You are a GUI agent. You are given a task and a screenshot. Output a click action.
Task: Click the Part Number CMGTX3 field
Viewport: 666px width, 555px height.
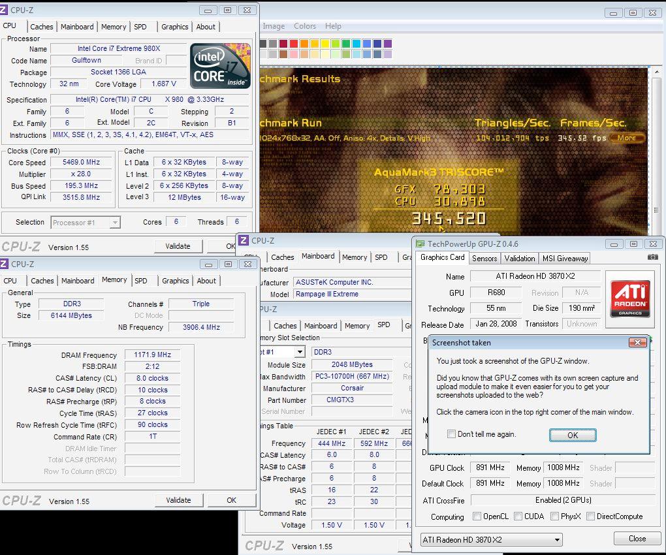click(x=352, y=400)
